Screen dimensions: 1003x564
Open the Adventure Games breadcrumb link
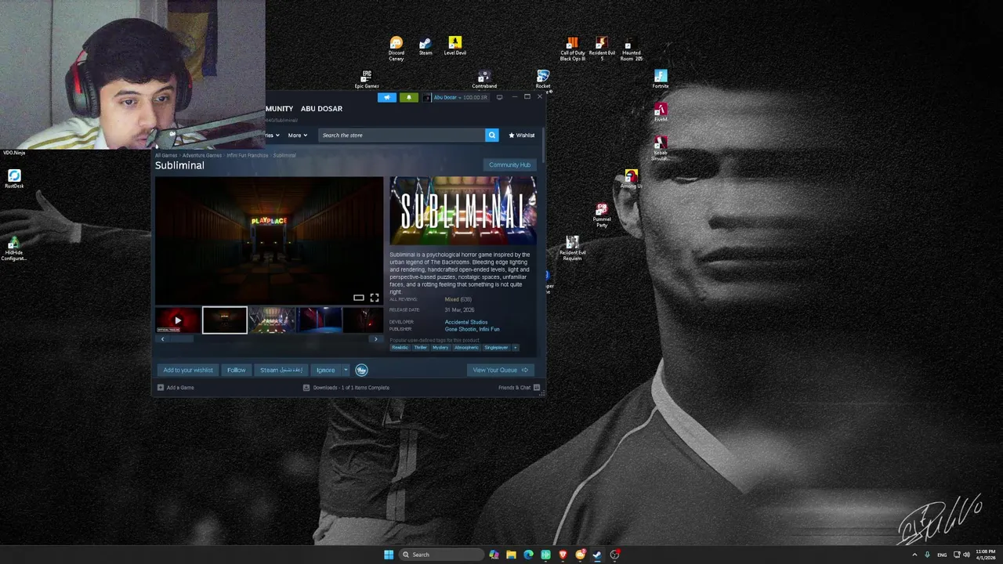tap(202, 155)
